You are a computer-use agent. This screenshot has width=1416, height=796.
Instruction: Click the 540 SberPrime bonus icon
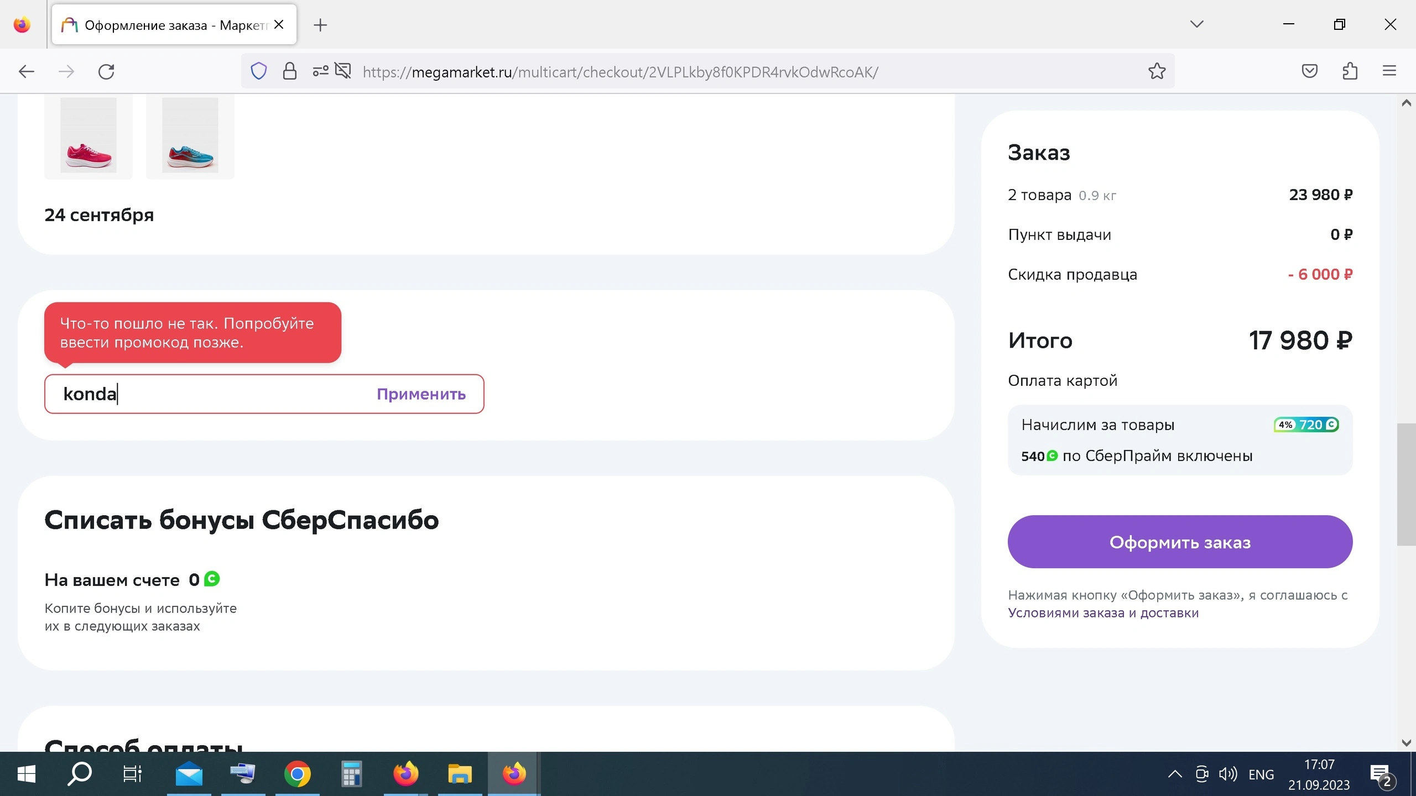(1053, 456)
